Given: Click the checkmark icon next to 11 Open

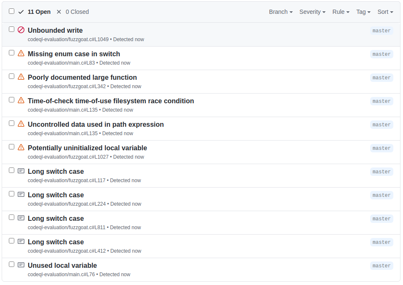Looking at the screenshot, I should click(x=21, y=12).
